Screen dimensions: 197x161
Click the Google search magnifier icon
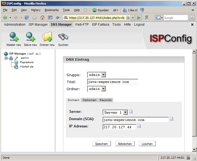191,17
